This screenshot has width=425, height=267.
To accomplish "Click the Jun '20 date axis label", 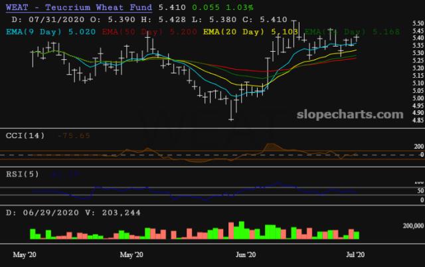I will pyautogui.click(x=246, y=255).
